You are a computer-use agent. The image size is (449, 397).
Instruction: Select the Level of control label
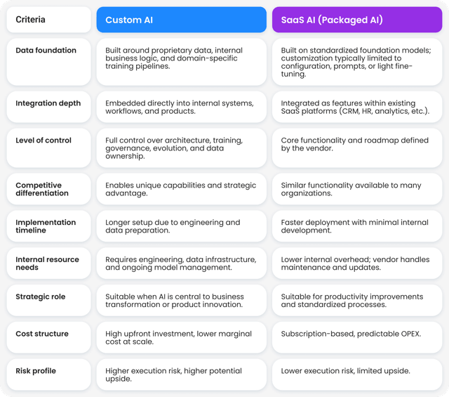point(43,141)
